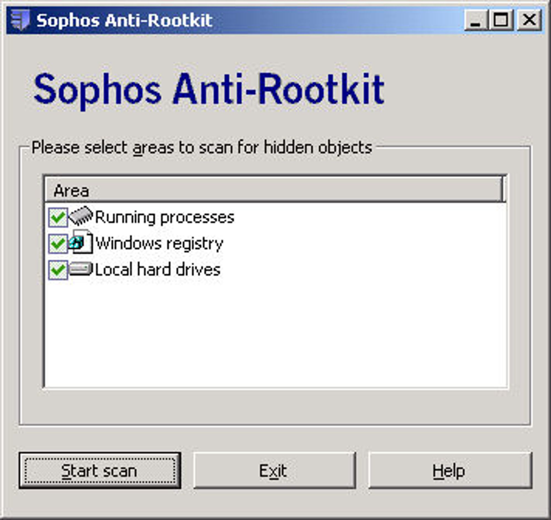The image size is (551, 520).
Task: Click the registry document icon
Action: click(80, 242)
